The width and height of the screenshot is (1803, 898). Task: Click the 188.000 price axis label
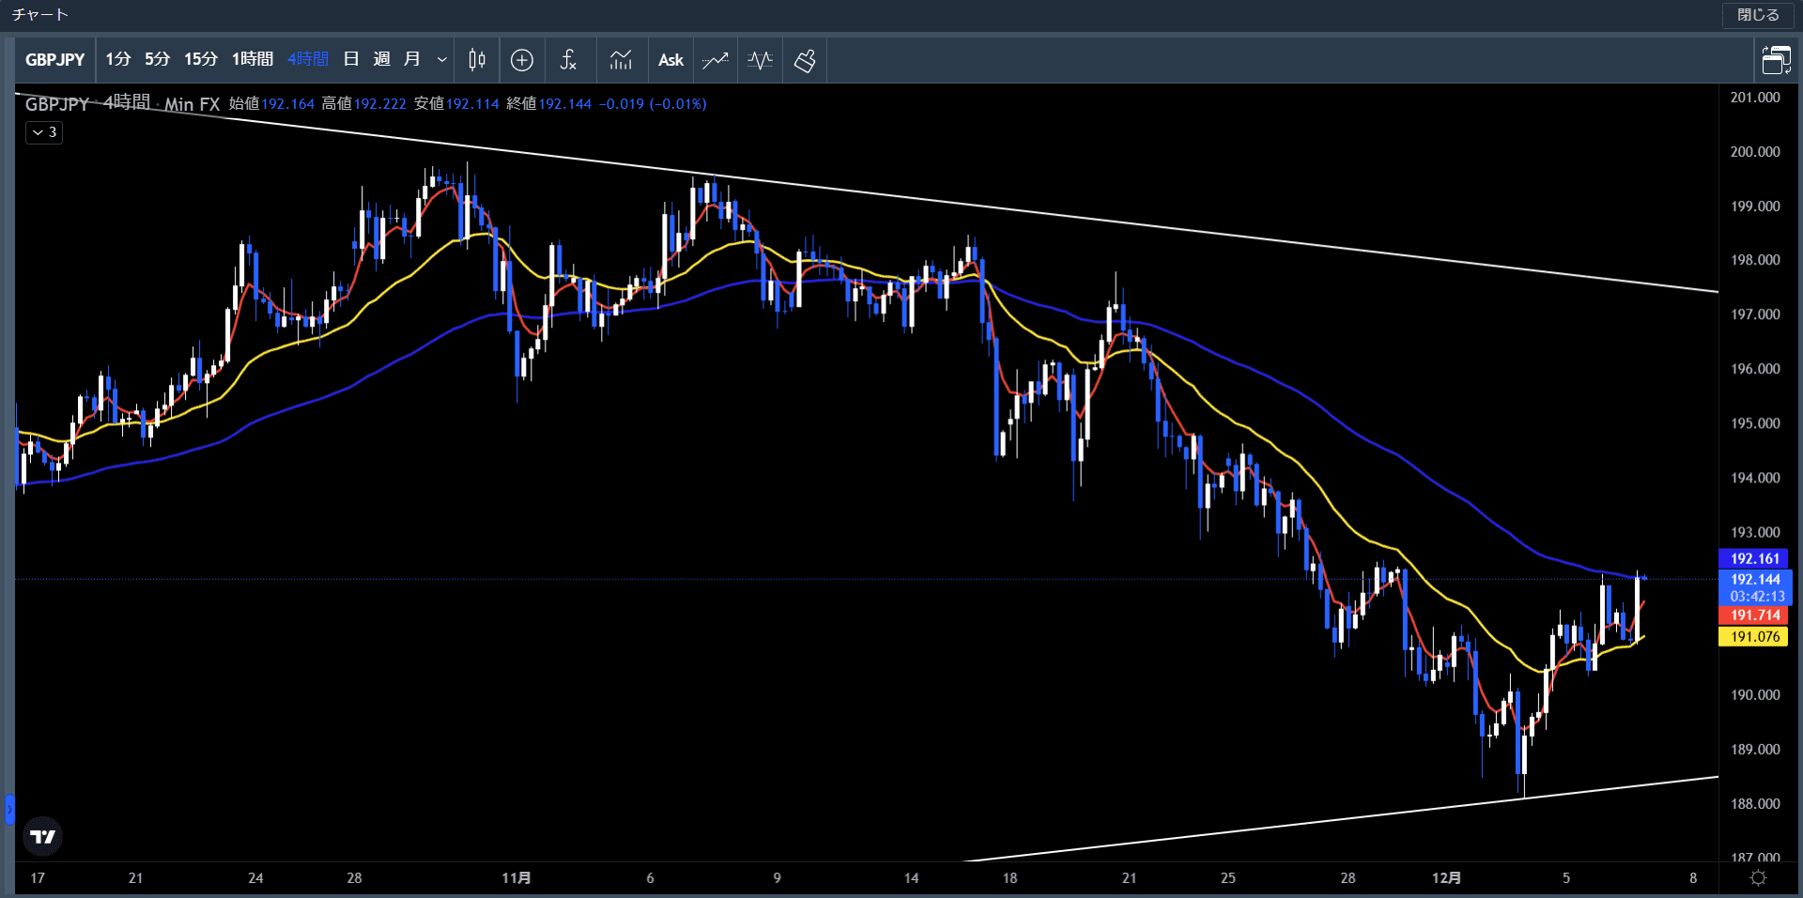tap(1754, 804)
